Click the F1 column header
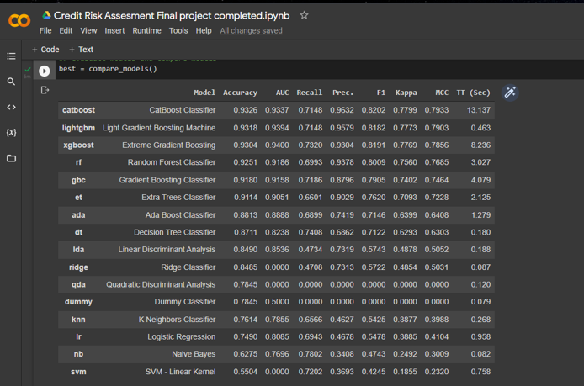 click(x=381, y=93)
